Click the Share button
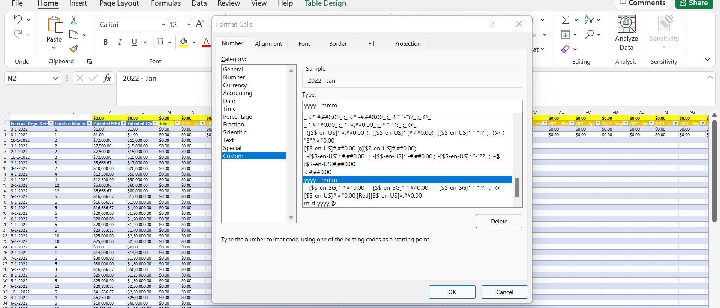The width and height of the screenshot is (720, 308). click(x=694, y=3)
